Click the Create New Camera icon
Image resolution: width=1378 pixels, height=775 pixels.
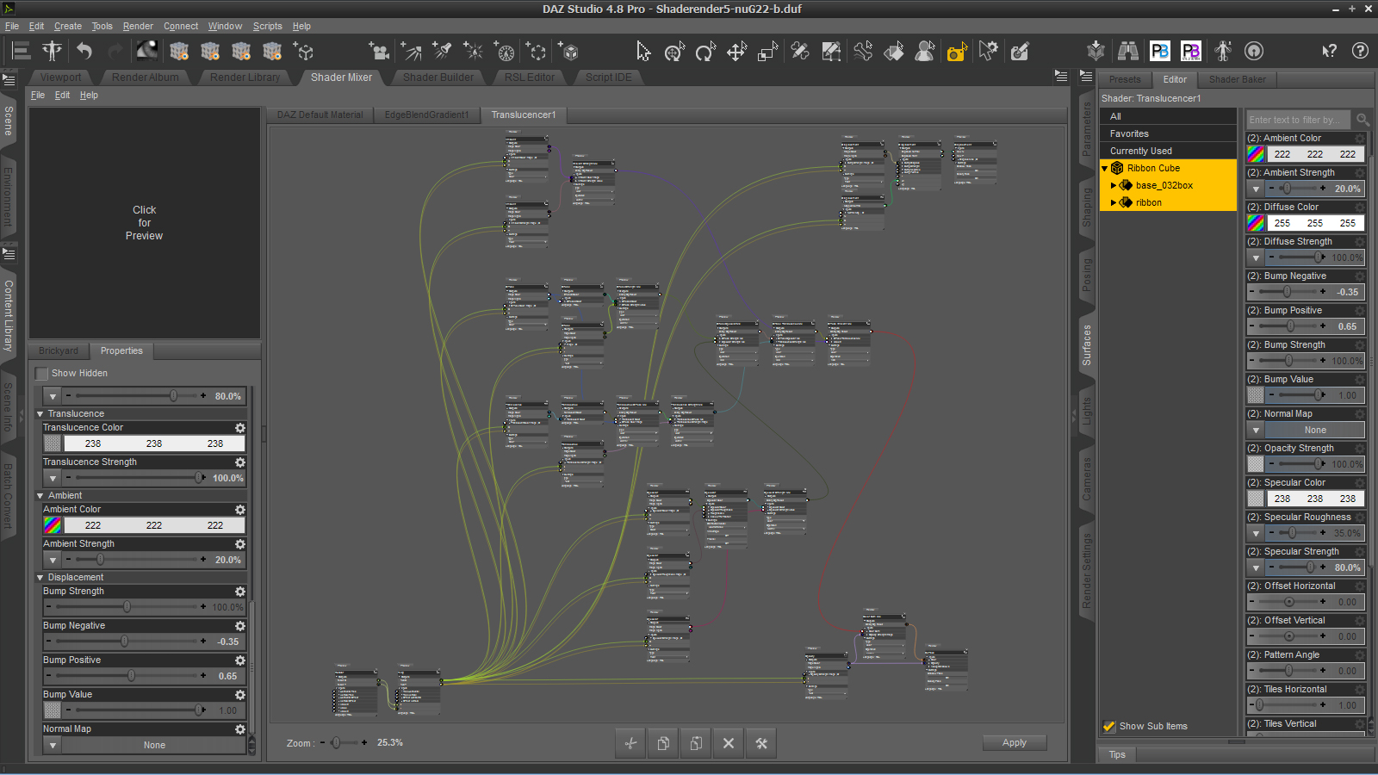coord(378,52)
